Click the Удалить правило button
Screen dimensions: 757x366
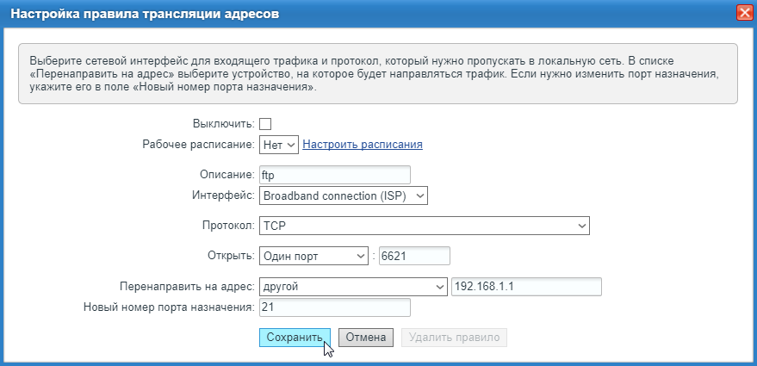454,338
